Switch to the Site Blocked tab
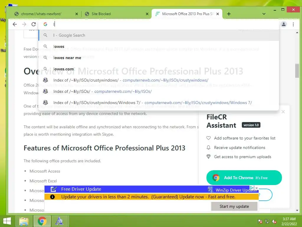This screenshot has width=302, height=227. [x=116, y=14]
